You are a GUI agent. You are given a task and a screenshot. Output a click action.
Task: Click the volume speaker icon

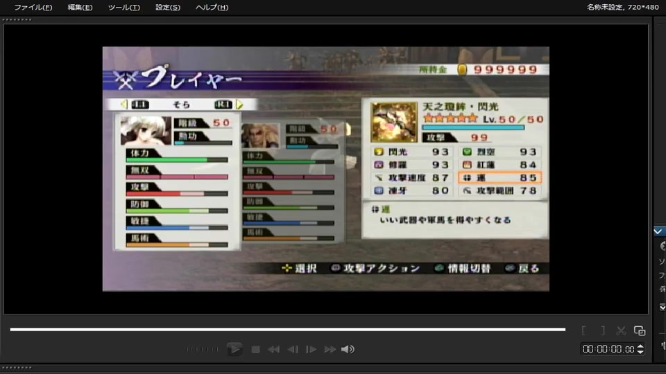click(348, 349)
